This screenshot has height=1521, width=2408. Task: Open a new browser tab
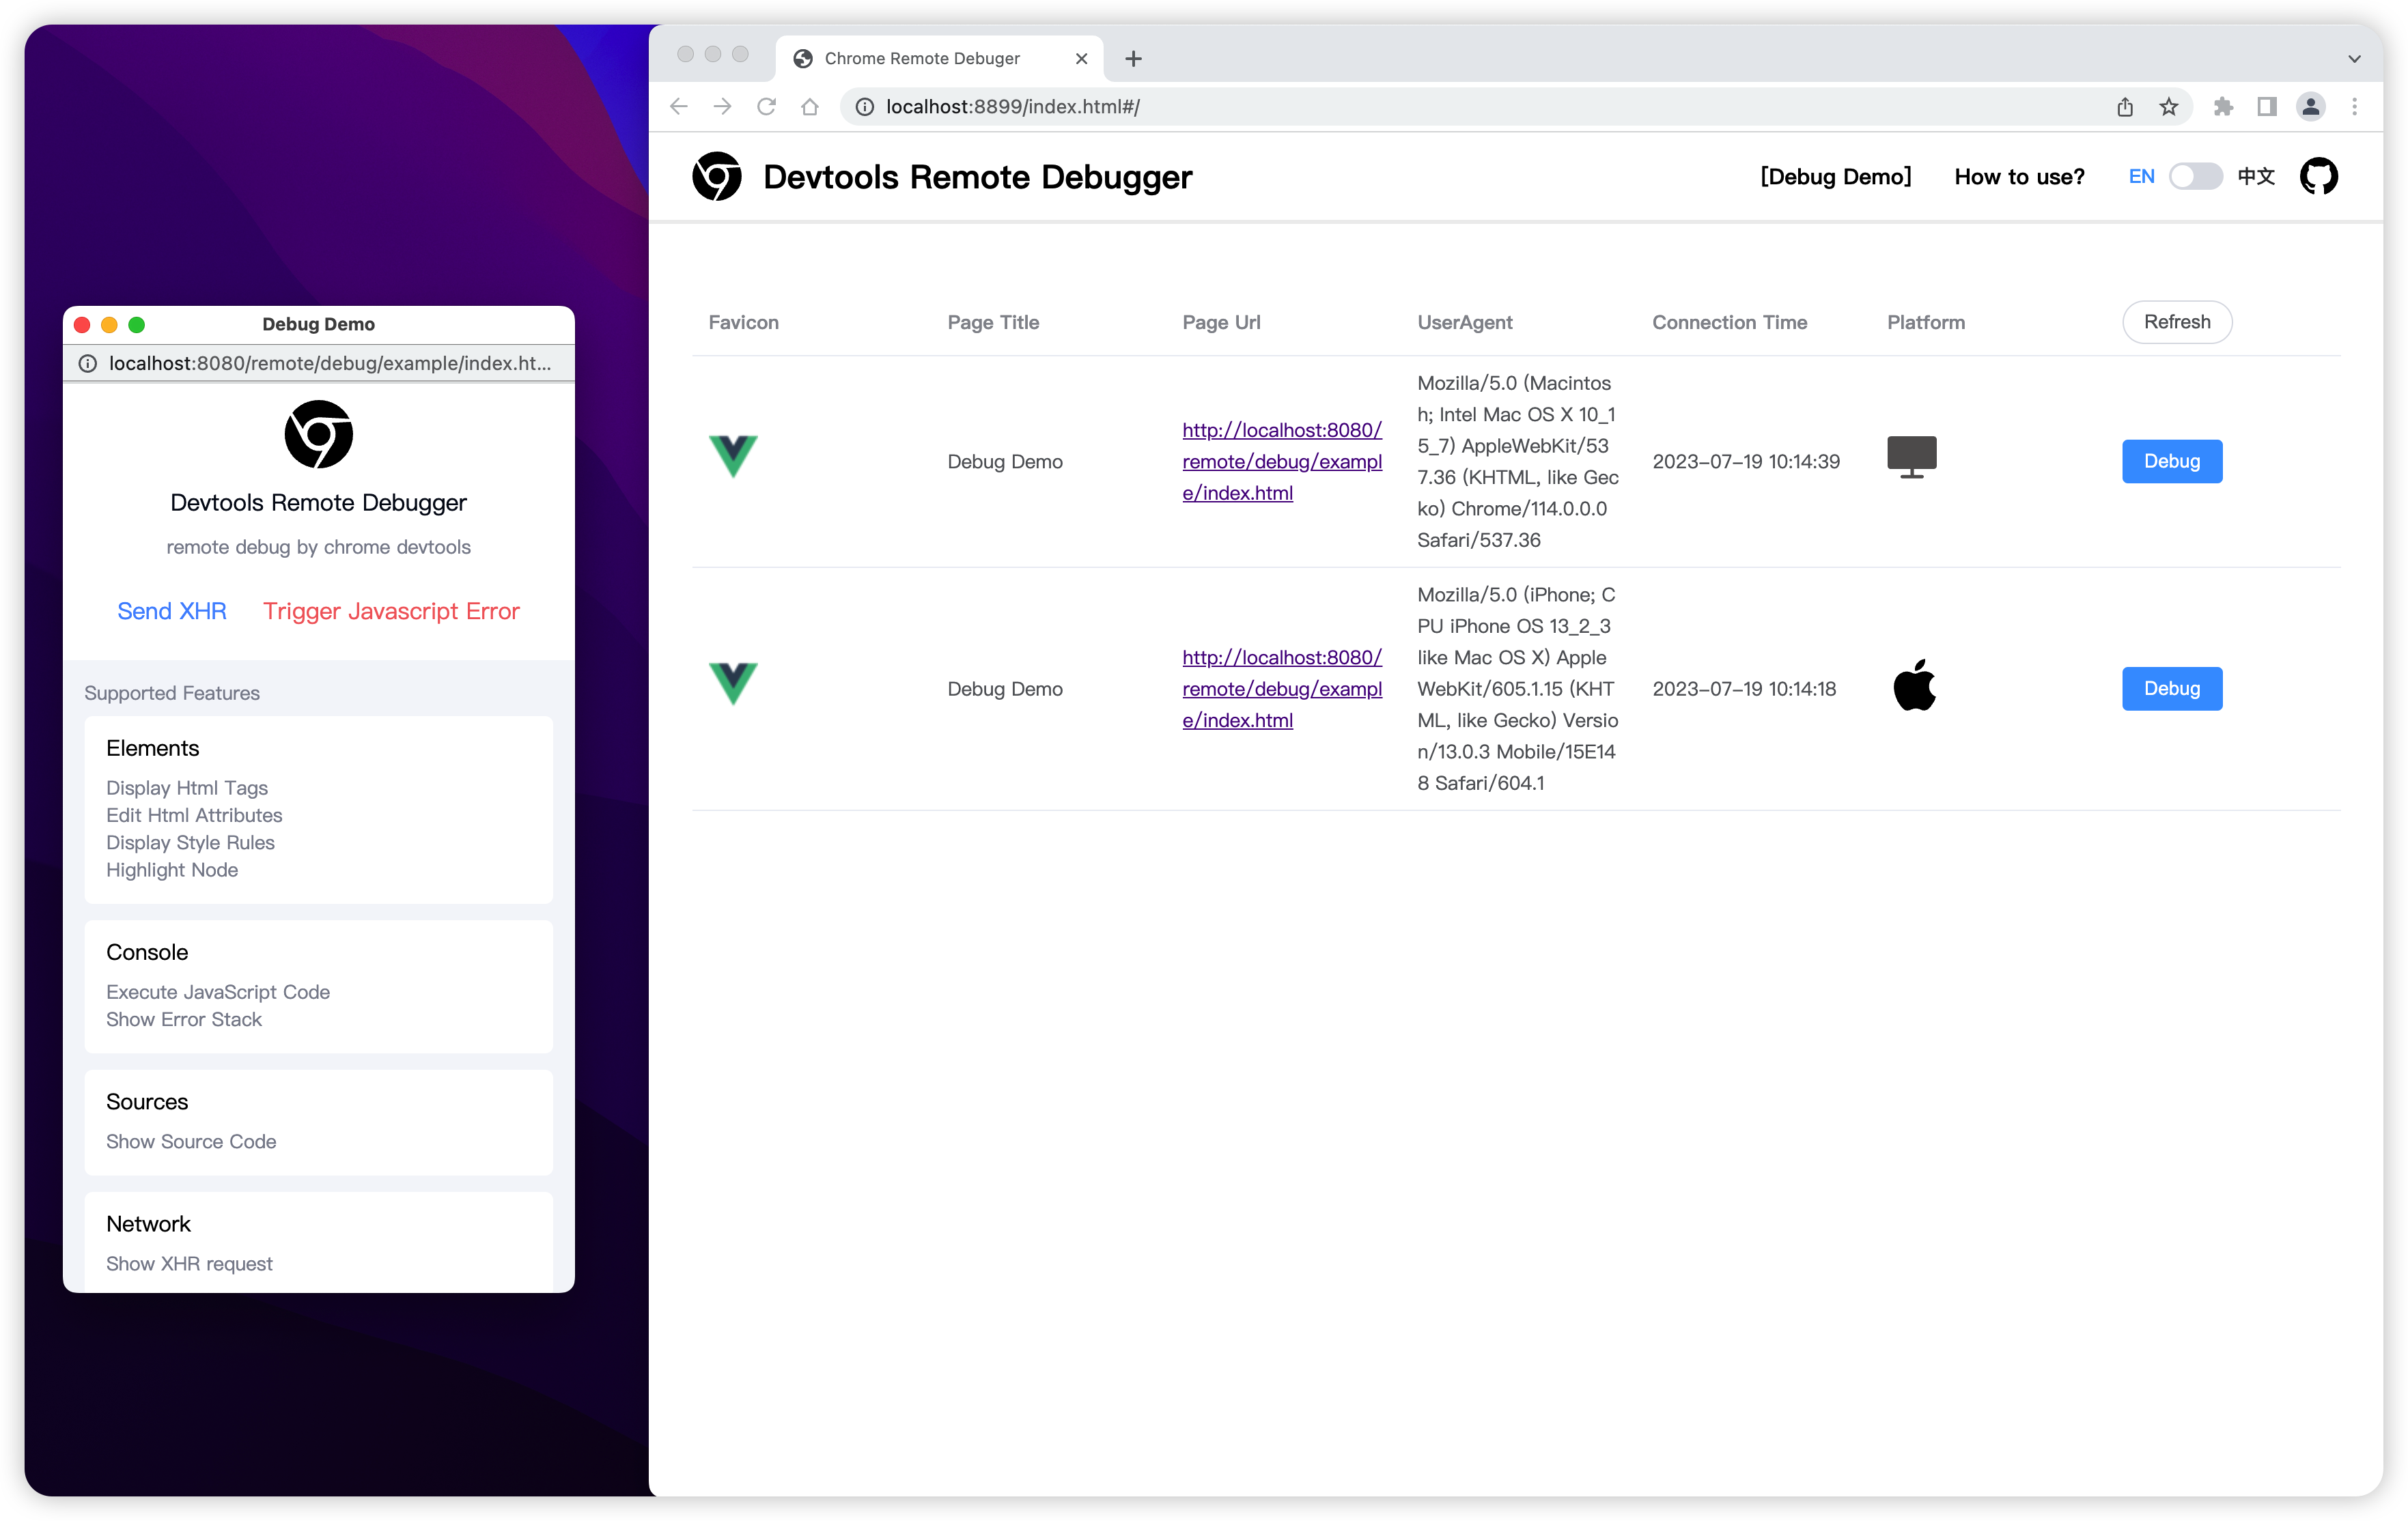coord(1133,59)
